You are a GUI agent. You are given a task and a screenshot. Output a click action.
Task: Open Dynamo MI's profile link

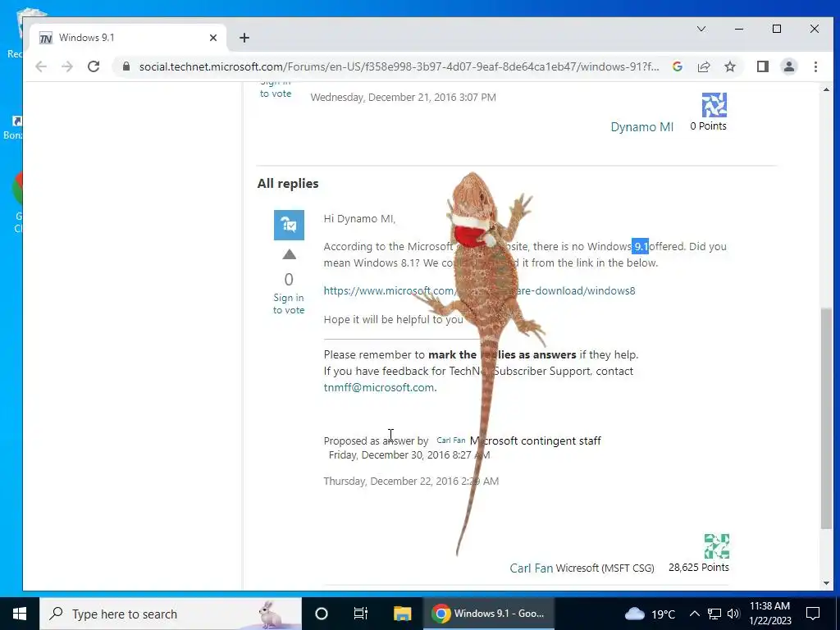click(x=641, y=127)
